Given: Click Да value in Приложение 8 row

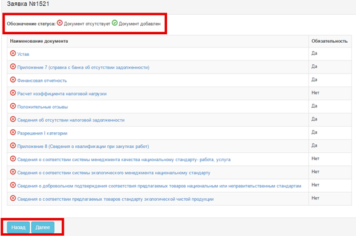Looking at the screenshot, I should pyautogui.click(x=314, y=145).
